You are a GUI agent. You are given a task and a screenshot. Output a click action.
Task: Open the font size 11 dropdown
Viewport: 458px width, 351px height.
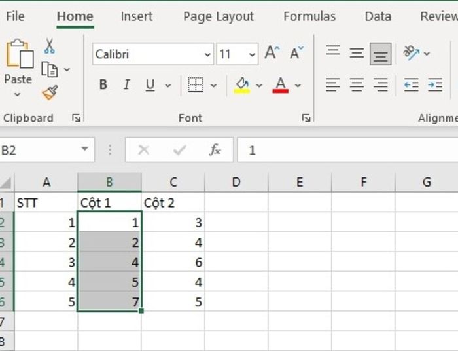click(252, 54)
